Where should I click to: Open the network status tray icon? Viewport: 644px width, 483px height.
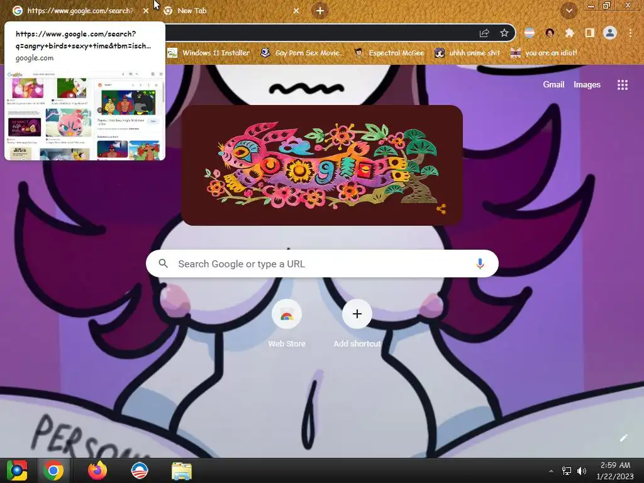click(x=567, y=471)
